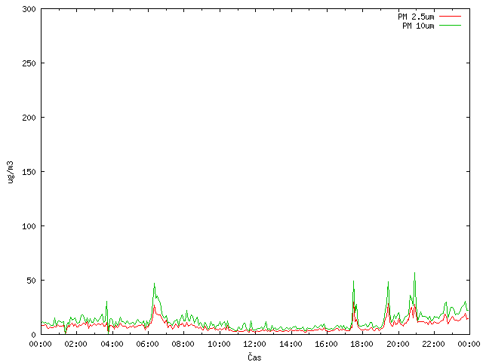Click the PM 2.5um legend label
This screenshot has height=362, width=483.
(x=416, y=17)
